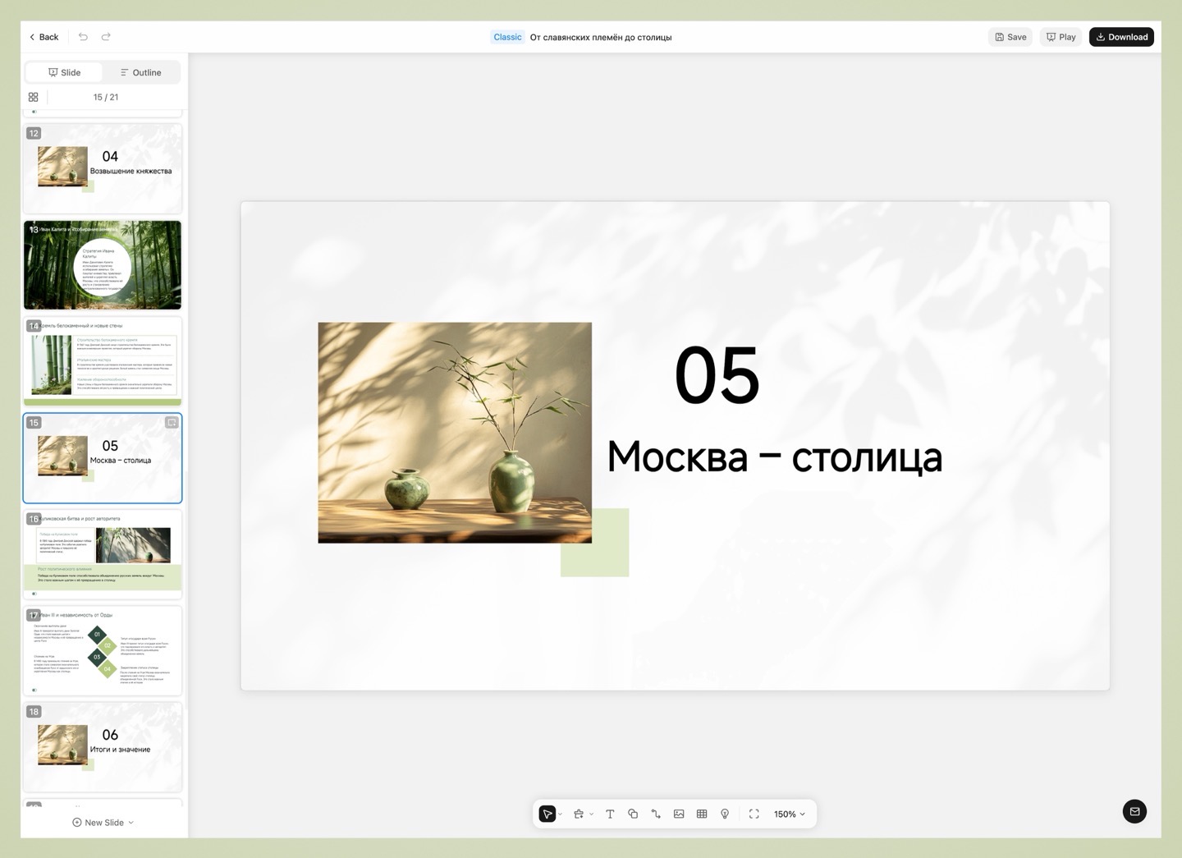Screen dimensions: 1182x858
Task: Open the grid view of slides
Action: [34, 97]
